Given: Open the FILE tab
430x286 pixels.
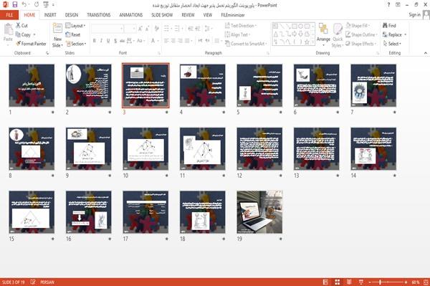Looking at the screenshot, I should (9, 15).
